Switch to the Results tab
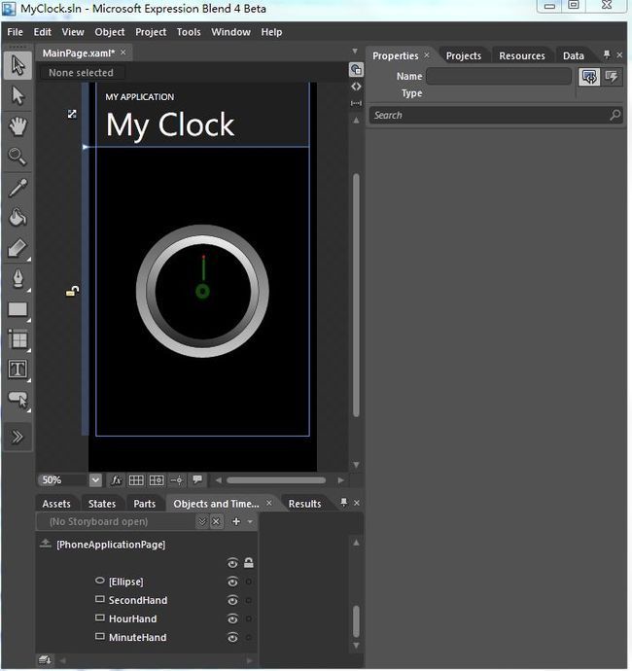The height and width of the screenshot is (671, 632). (x=304, y=504)
